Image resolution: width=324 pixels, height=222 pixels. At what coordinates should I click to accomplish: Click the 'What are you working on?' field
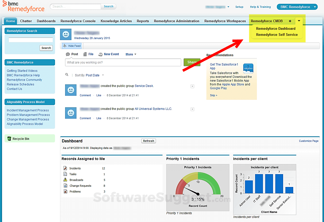[123, 62]
